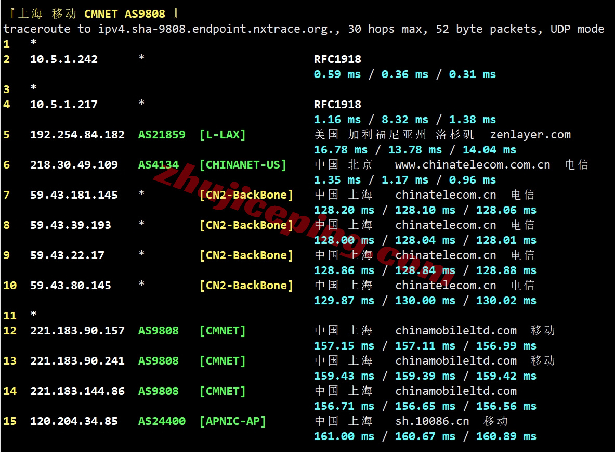Screen dimensions: 615x452
Task: Click the latency value 0.59 ms
Action: [337, 74]
